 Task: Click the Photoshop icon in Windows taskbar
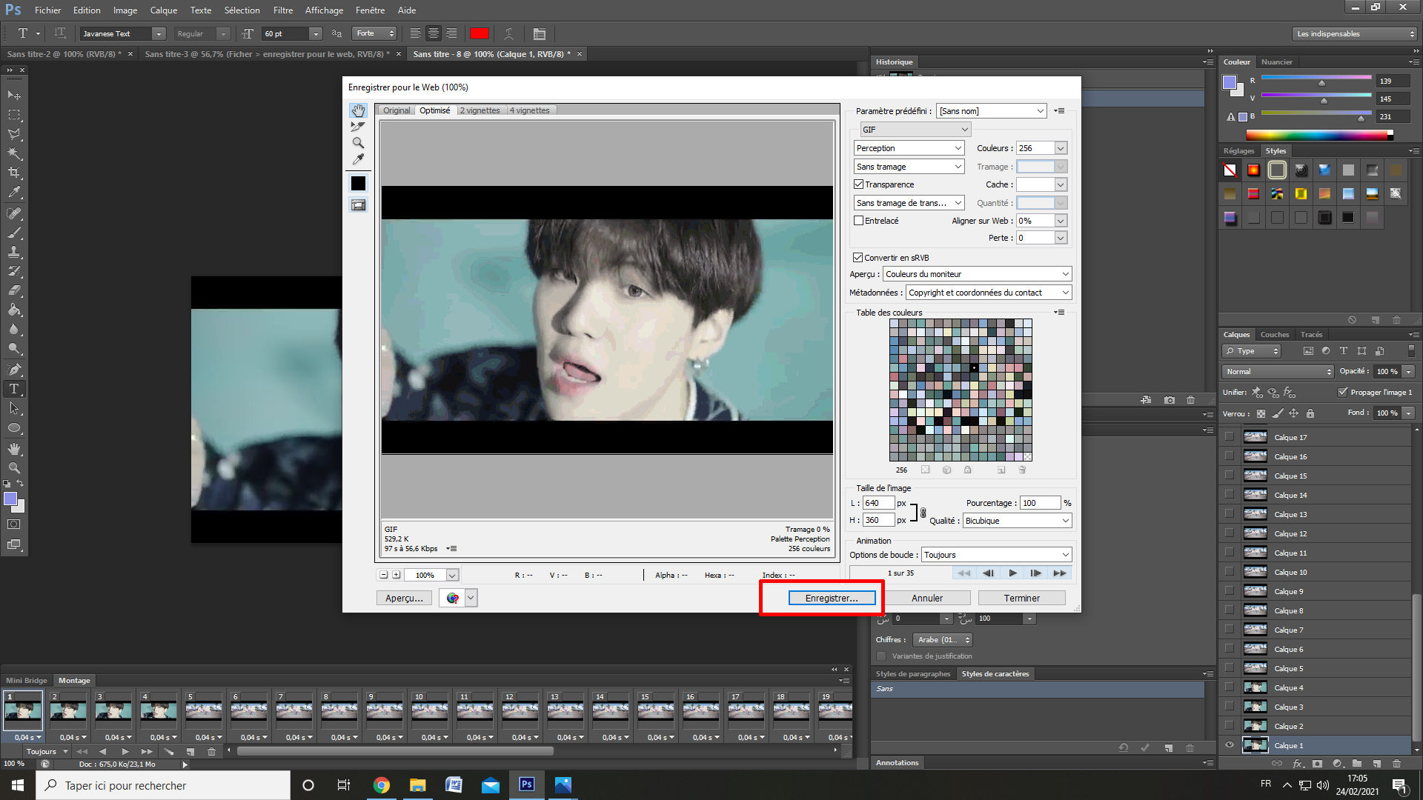click(527, 784)
